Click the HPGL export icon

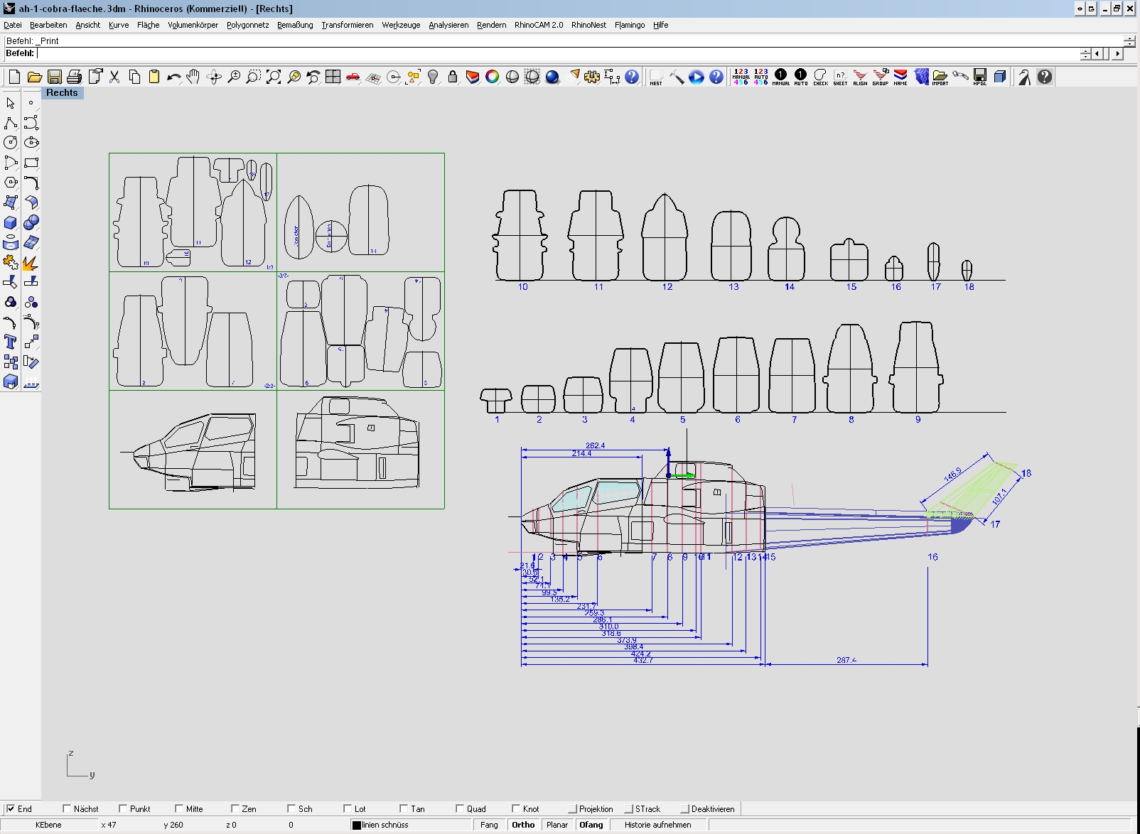click(980, 77)
